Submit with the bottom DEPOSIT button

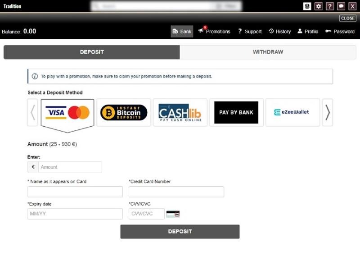pos(180,231)
